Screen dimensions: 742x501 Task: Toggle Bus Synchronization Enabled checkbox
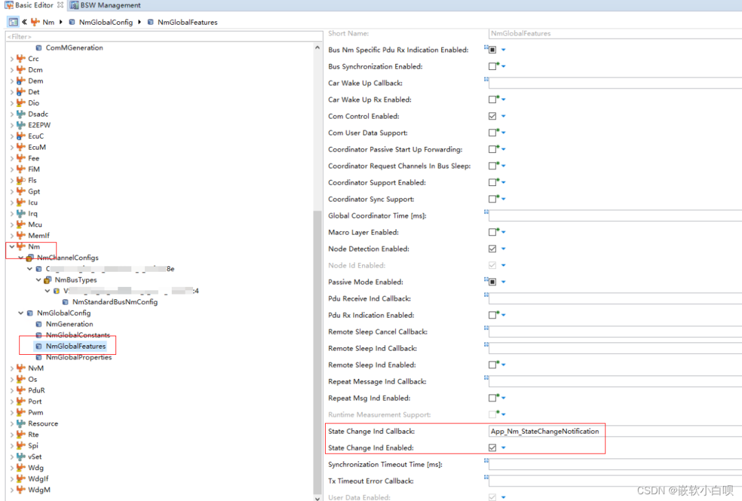pos(492,66)
